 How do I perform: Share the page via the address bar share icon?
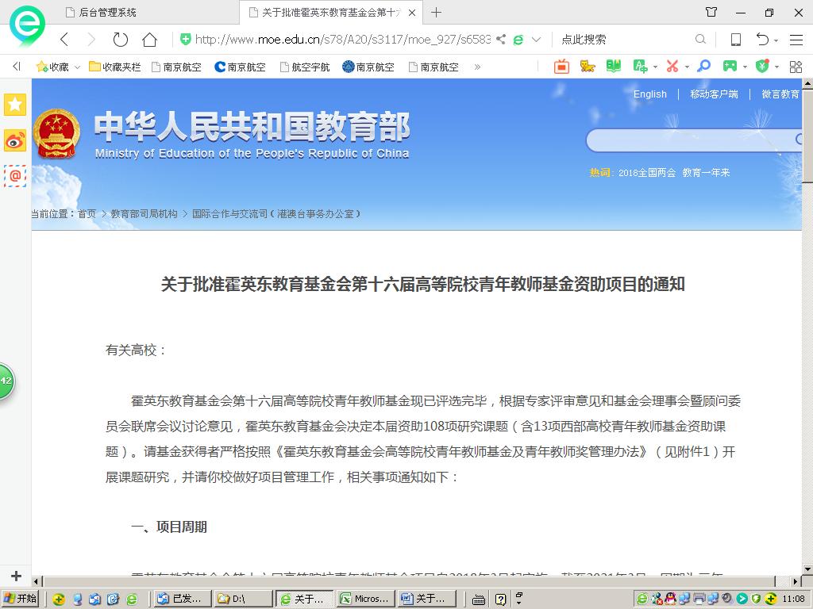tap(502, 40)
